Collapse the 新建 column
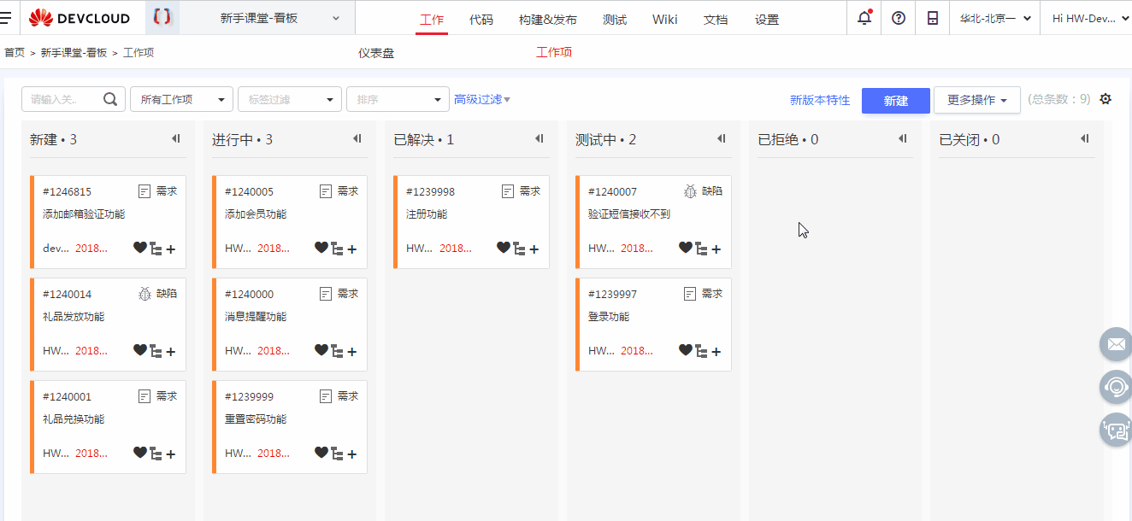Image resolution: width=1132 pixels, height=521 pixels. (x=176, y=138)
